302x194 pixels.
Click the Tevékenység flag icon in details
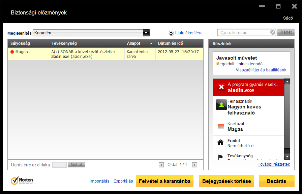pyautogui.click(x=220, y=157)
